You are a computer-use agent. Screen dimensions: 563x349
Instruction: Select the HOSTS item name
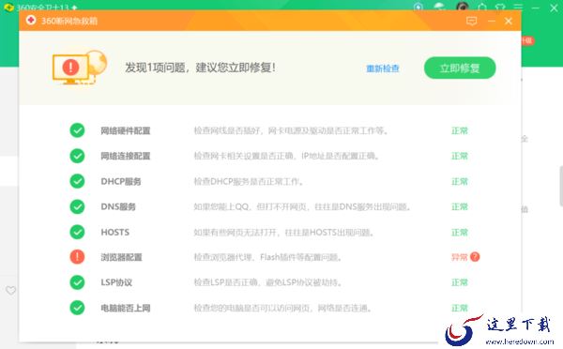point(114,233)
